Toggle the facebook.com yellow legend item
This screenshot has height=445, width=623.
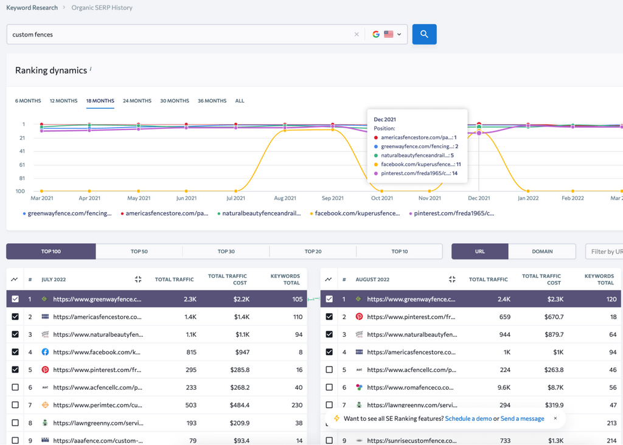[357, 213]
